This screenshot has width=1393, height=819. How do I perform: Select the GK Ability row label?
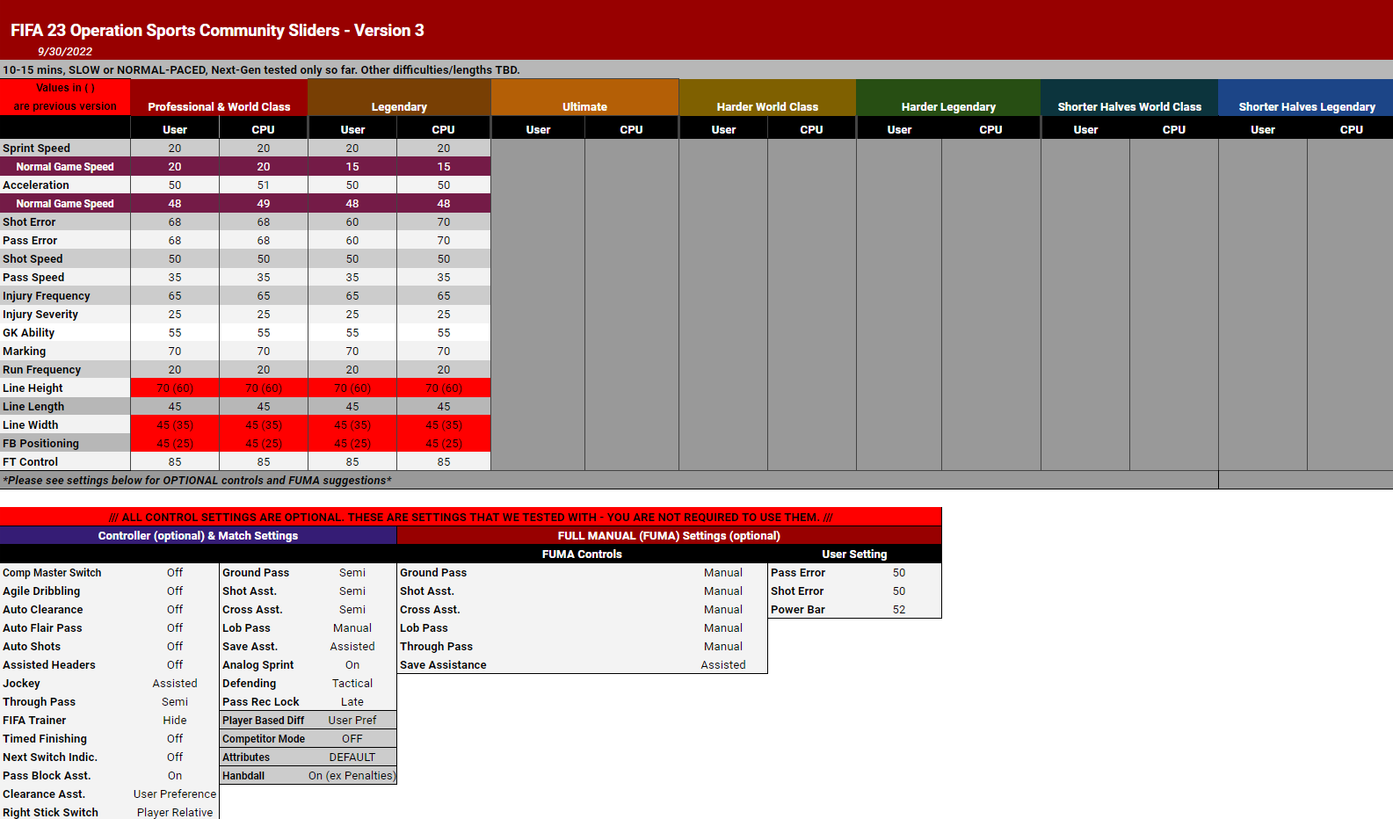(x=29, y=333)
